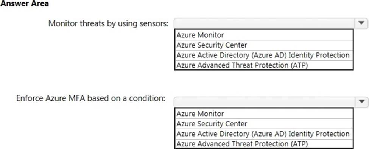
Task: Open the Enforce Azure MFA dropdown arrow
Action: click(361, 101)
